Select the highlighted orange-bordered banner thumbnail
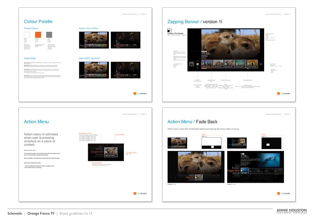Screen dimensions: 314x222 tap(207, 64)
